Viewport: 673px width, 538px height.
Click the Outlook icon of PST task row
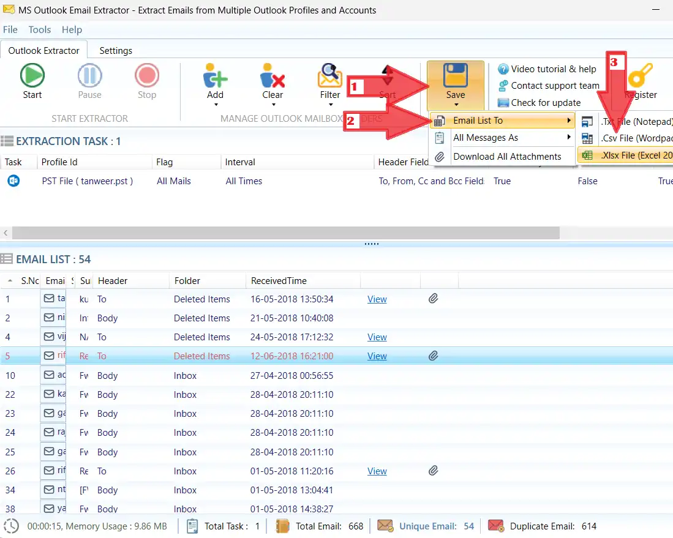click(13, 181)
